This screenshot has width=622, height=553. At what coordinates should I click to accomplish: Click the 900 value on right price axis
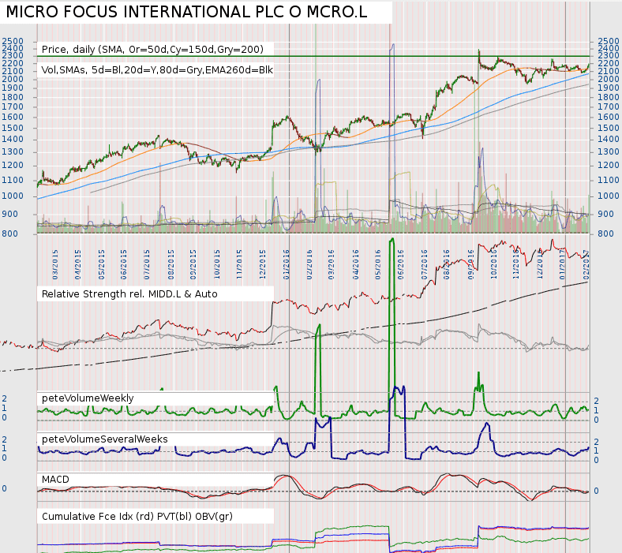point(605,214)
